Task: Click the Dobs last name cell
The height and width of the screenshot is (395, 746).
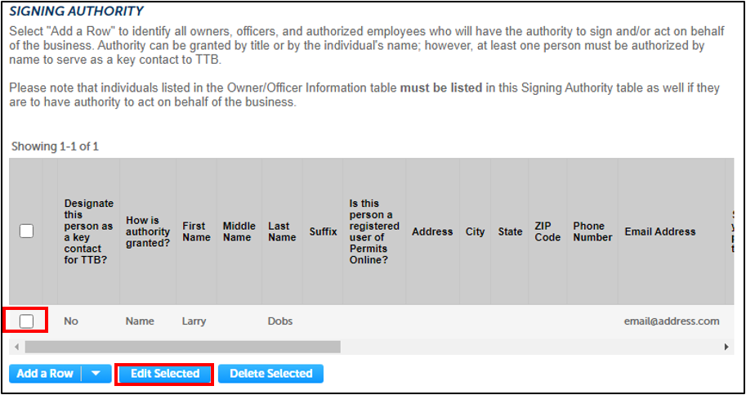Action: (280, 321)
